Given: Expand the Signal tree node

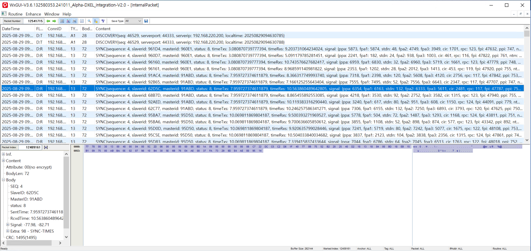Looking at the screenshot, I should tap(8, 225).
